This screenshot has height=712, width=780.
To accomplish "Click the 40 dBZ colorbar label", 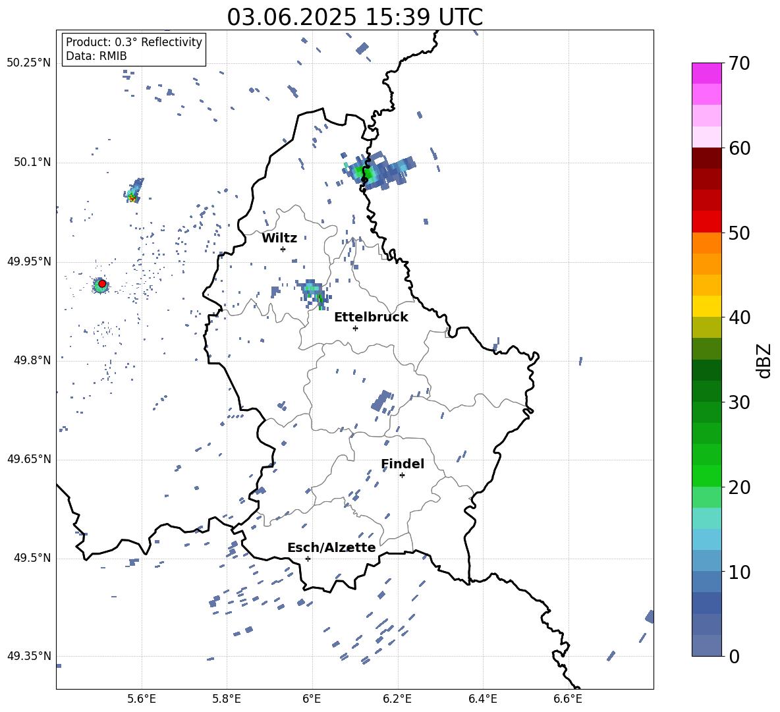I will point(739,317).
